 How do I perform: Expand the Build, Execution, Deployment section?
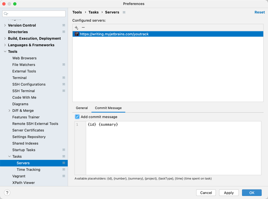[x=5, y=38]
